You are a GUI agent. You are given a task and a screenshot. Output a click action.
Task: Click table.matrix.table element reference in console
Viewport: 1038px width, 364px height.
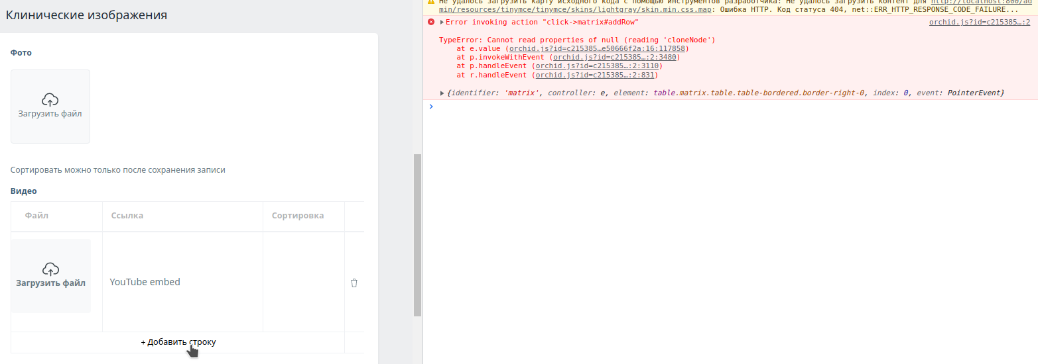pos(759,93)
